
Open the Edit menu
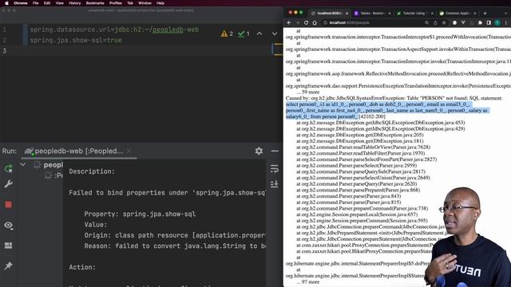pyautogui.click(x=47, y=3)
